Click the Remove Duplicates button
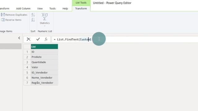Viewport: 198px width, 111px height. pos(14,15)
